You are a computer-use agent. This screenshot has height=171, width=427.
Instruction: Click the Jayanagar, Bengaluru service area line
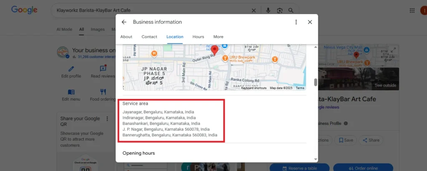pyautogui.click(x=158, y=112)
